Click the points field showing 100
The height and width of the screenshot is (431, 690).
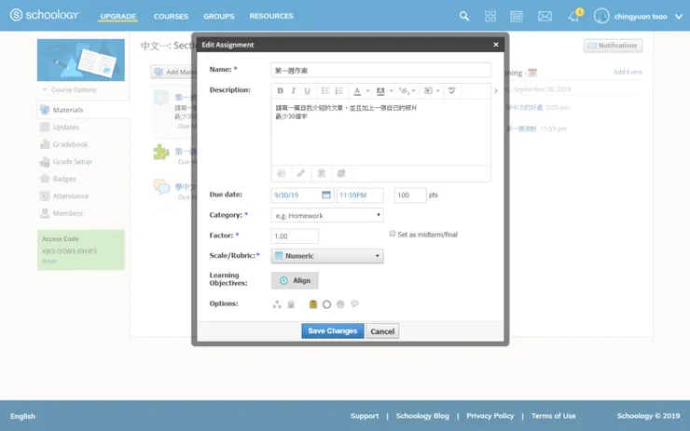tap(410, 195)
